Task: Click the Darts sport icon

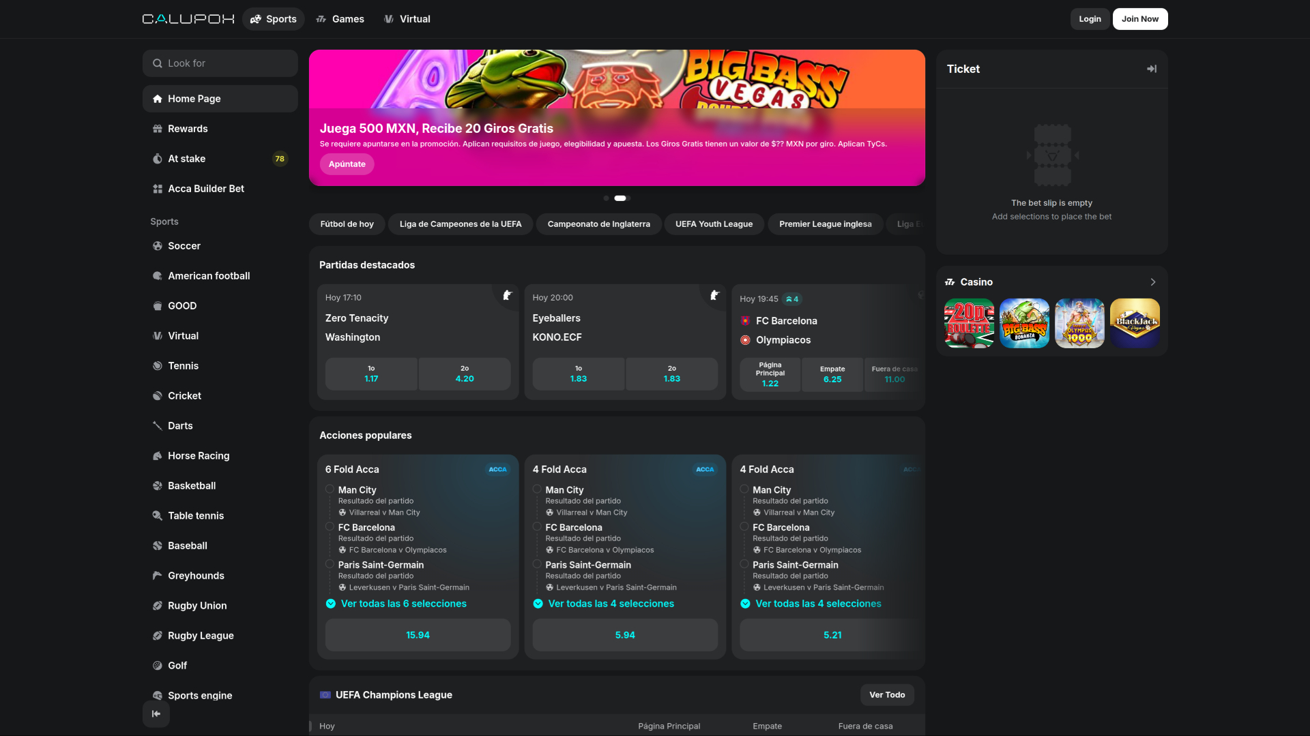Action: click(158, 426)
